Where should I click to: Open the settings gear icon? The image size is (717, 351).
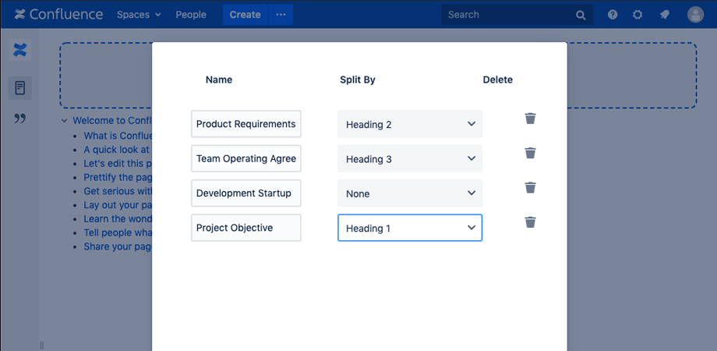(638, 15)
